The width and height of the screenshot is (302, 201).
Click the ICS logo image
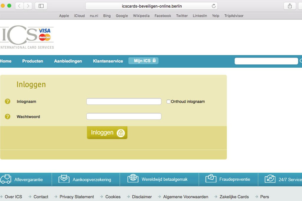[27, 37]
